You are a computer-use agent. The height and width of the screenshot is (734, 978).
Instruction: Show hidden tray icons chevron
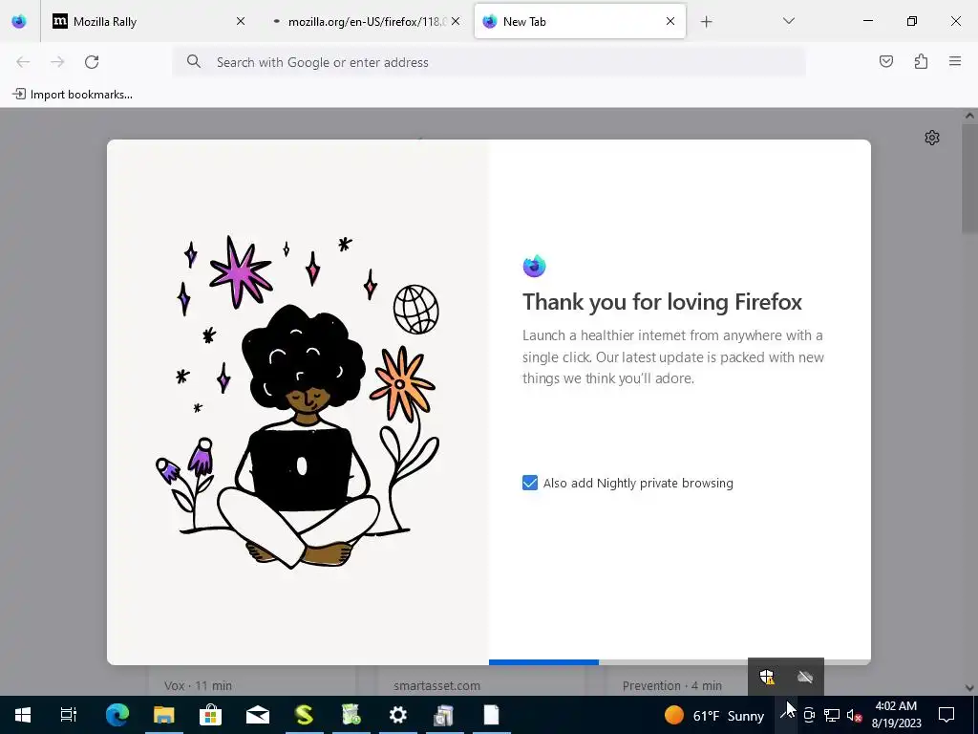tap(786, 715)
